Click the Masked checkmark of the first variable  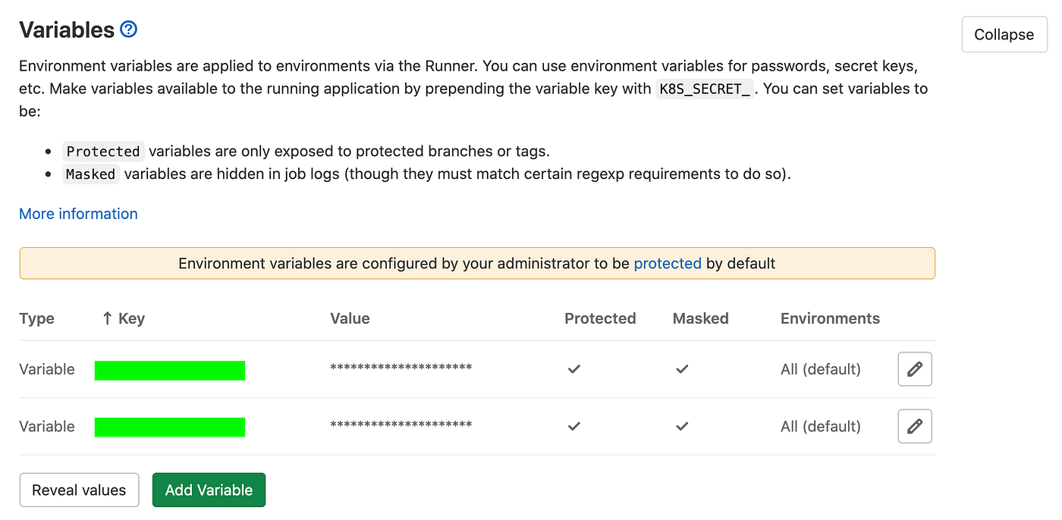coord(682,369)
